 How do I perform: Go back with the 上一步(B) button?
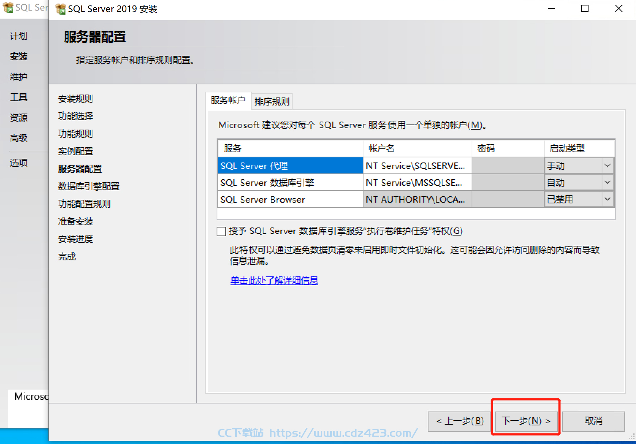point(460,421)
